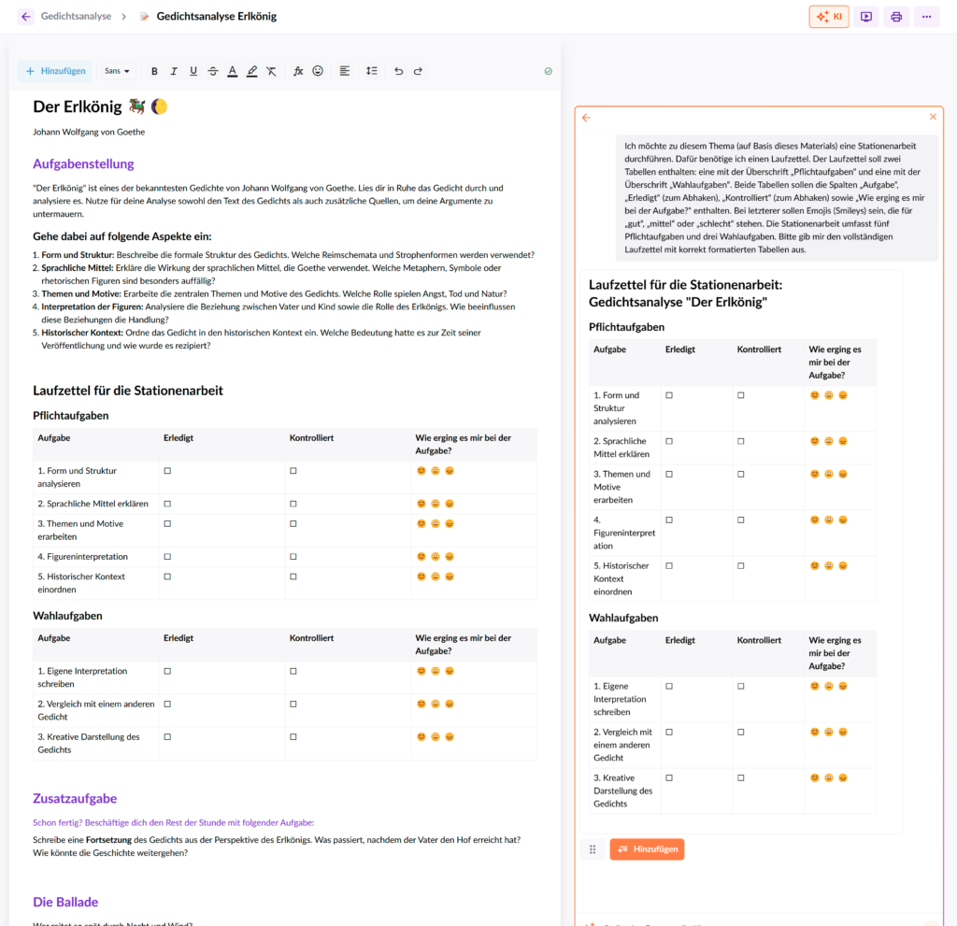Image resolution: width=957 pixels, height=926 pixels.
Task: Open the KI assistant
Action: 828,16
